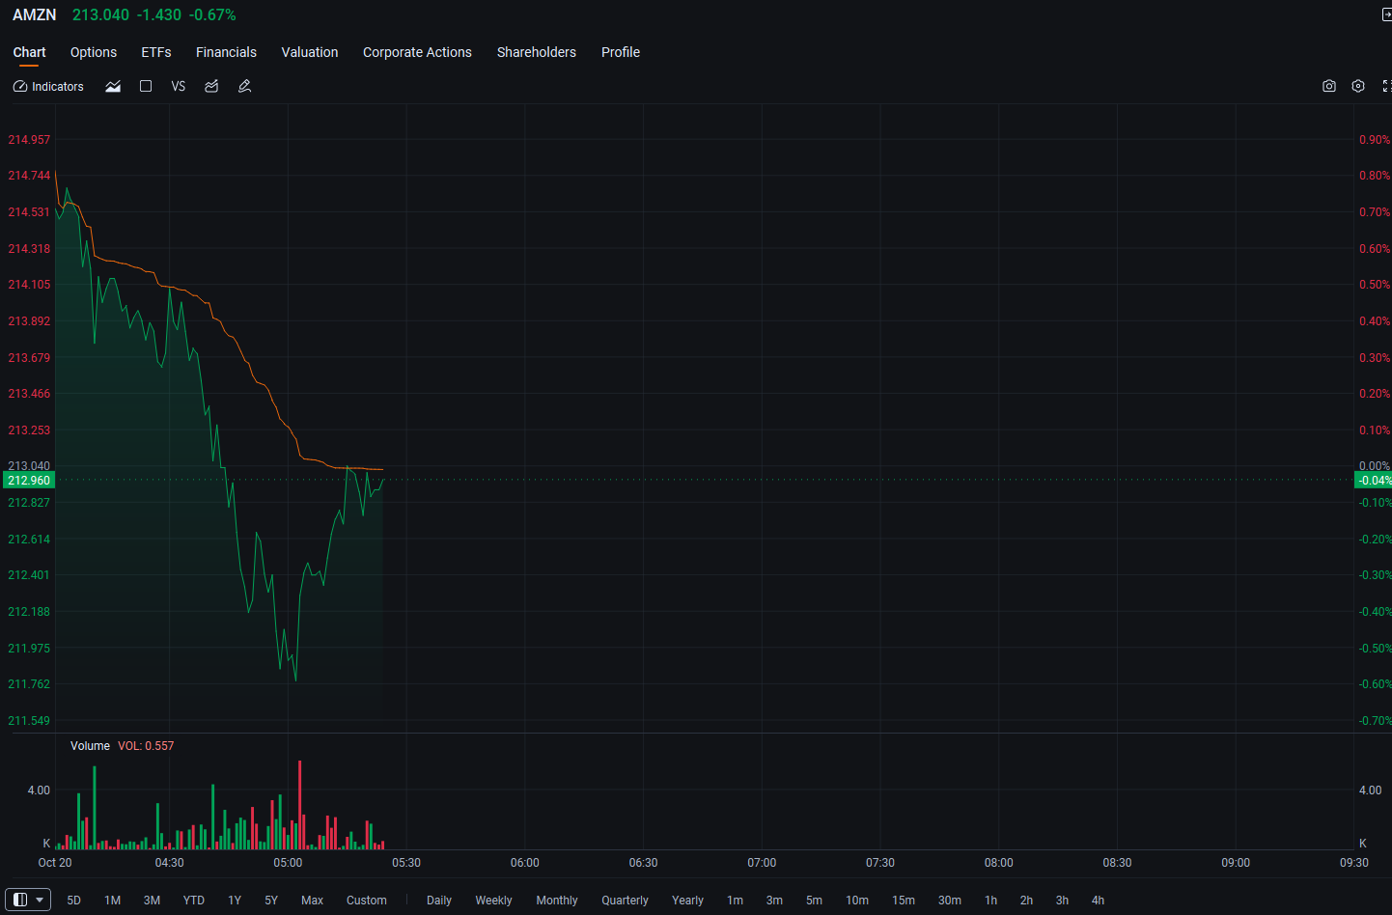
Task: Set chart range to 5D
Action: point(74,901)
